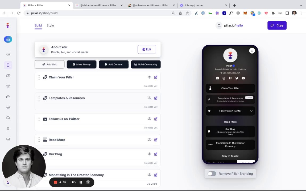Delete the Loom recording with trash icon

[x=88, y=182]
